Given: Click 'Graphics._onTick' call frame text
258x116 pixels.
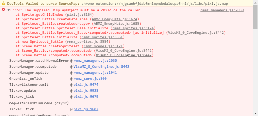Looking at the screenshot, I should (x=26, y=79).
